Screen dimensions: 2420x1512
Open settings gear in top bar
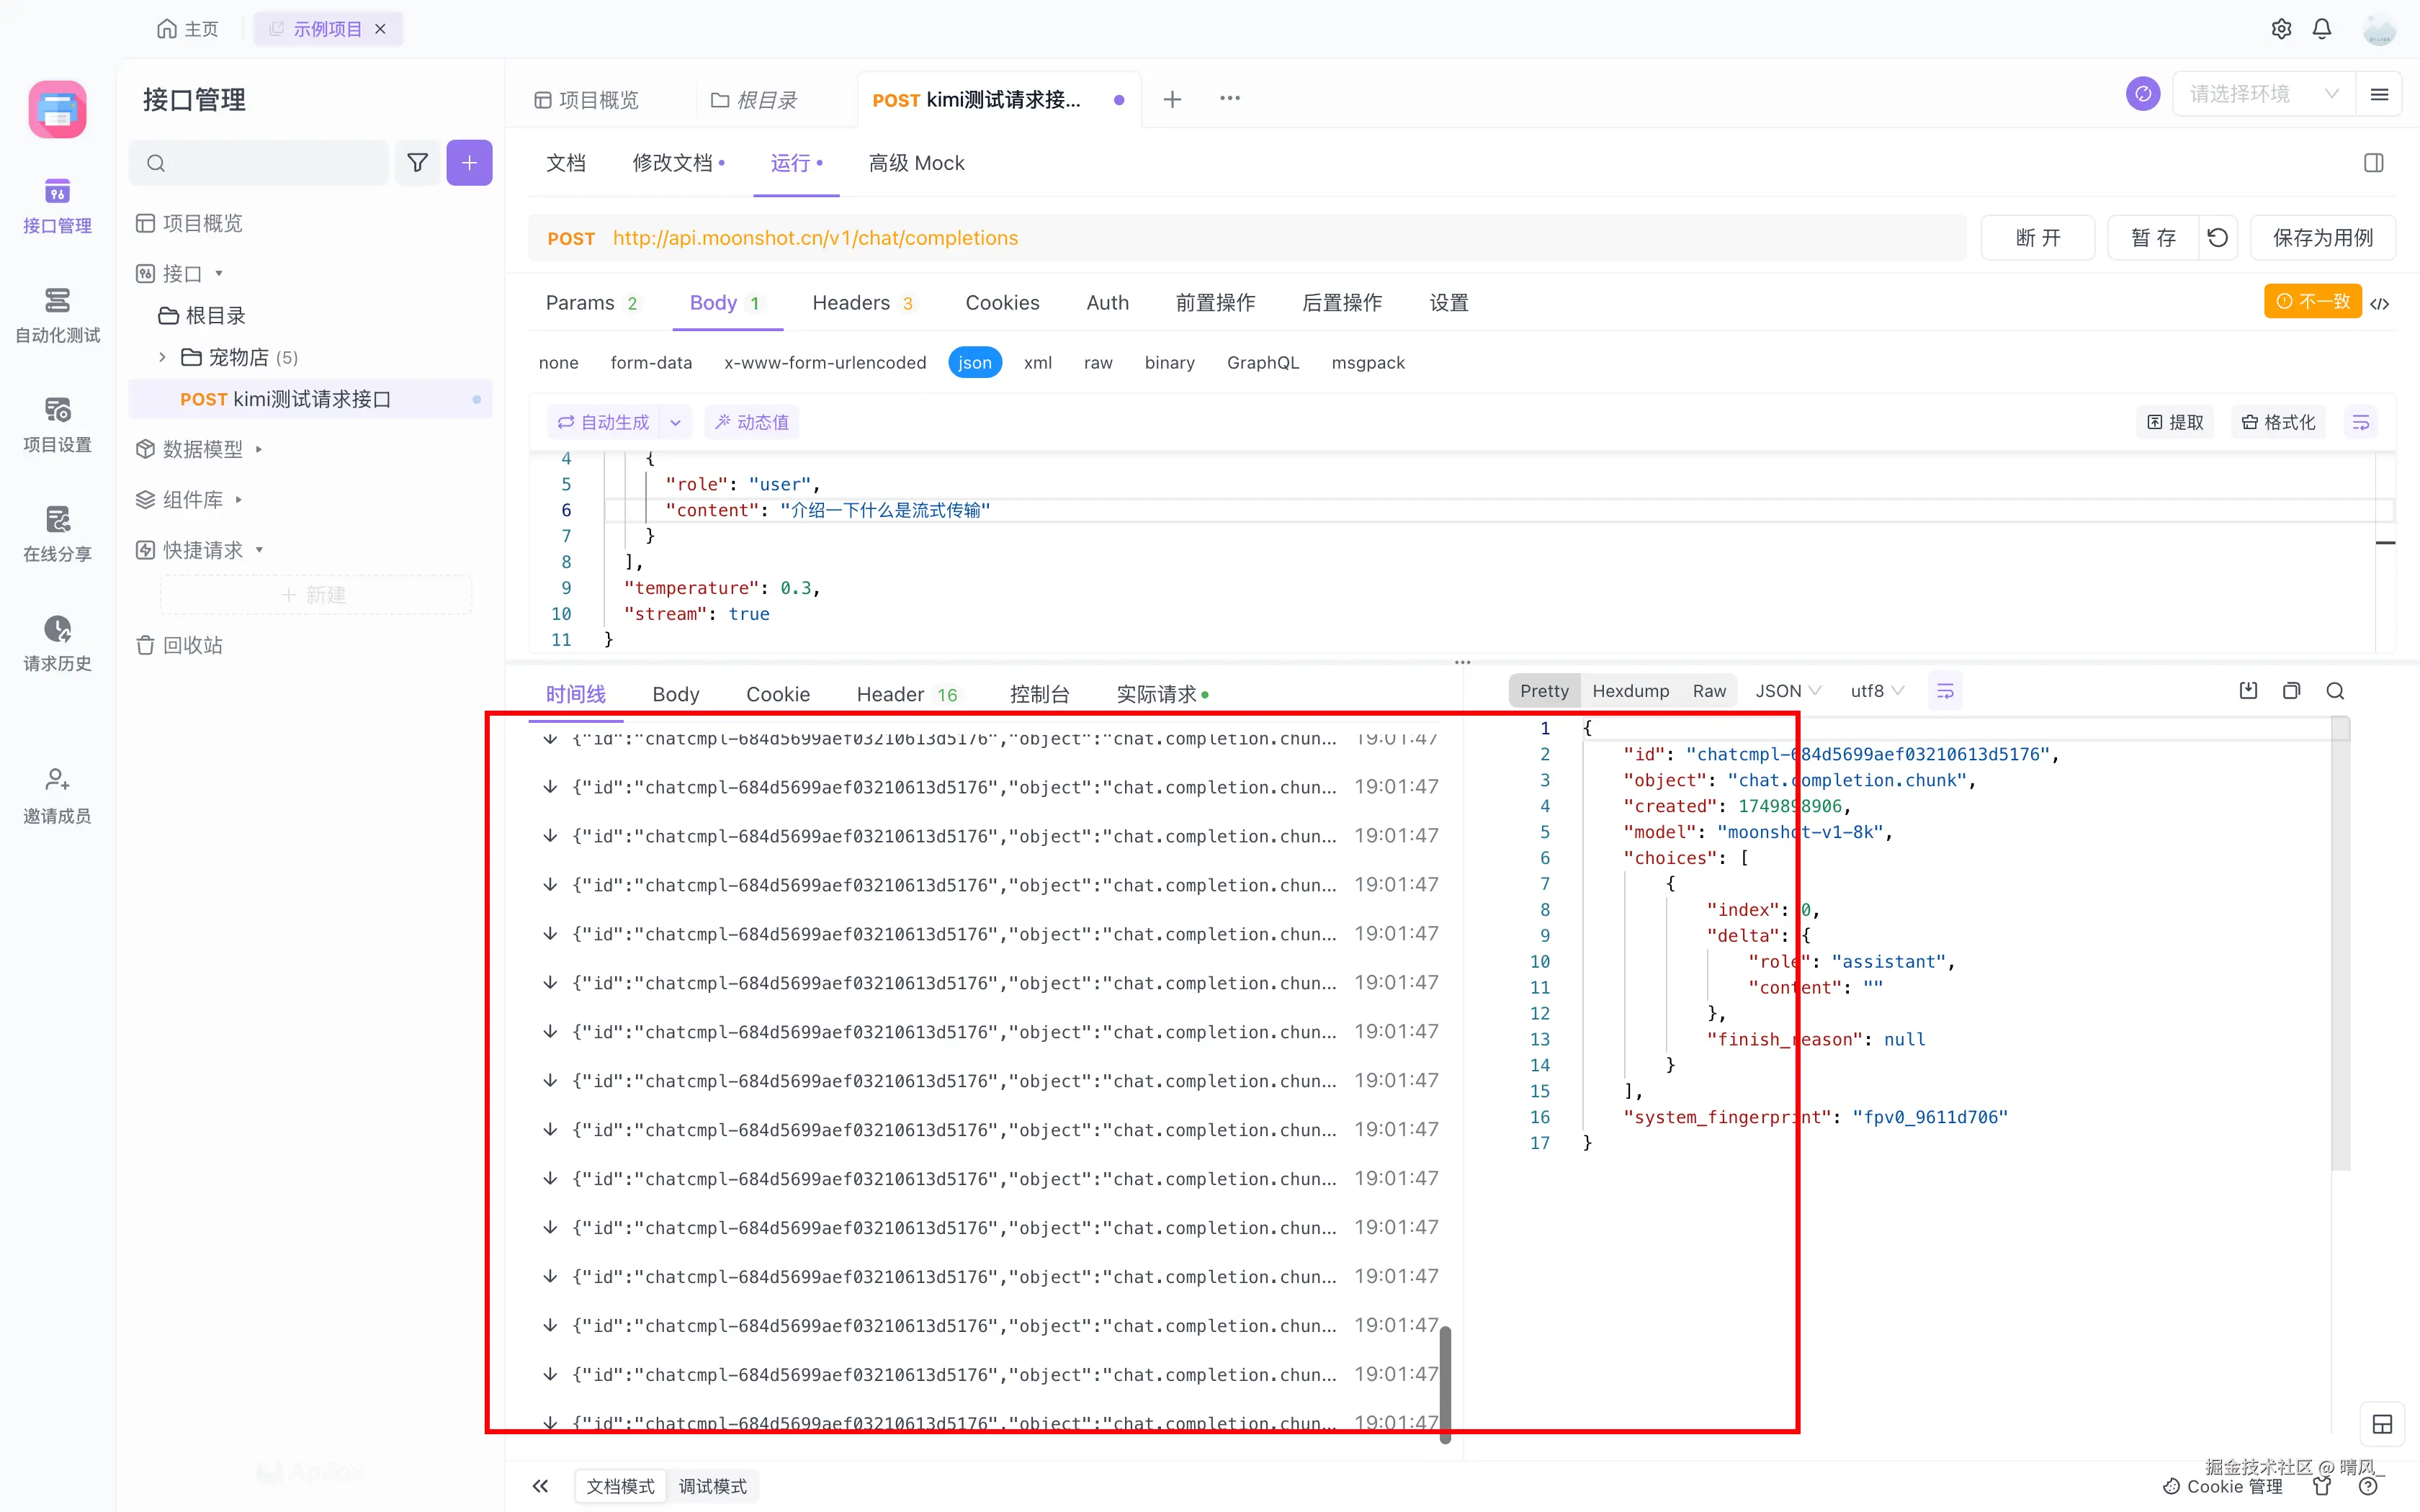click(2281, 29)
